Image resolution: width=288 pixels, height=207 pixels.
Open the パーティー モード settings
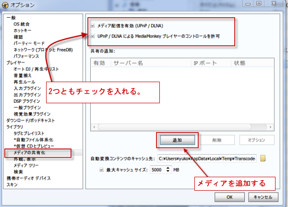(29, 43)
